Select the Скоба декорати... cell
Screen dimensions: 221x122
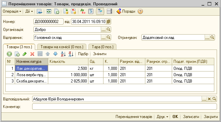tap(31, 81)
